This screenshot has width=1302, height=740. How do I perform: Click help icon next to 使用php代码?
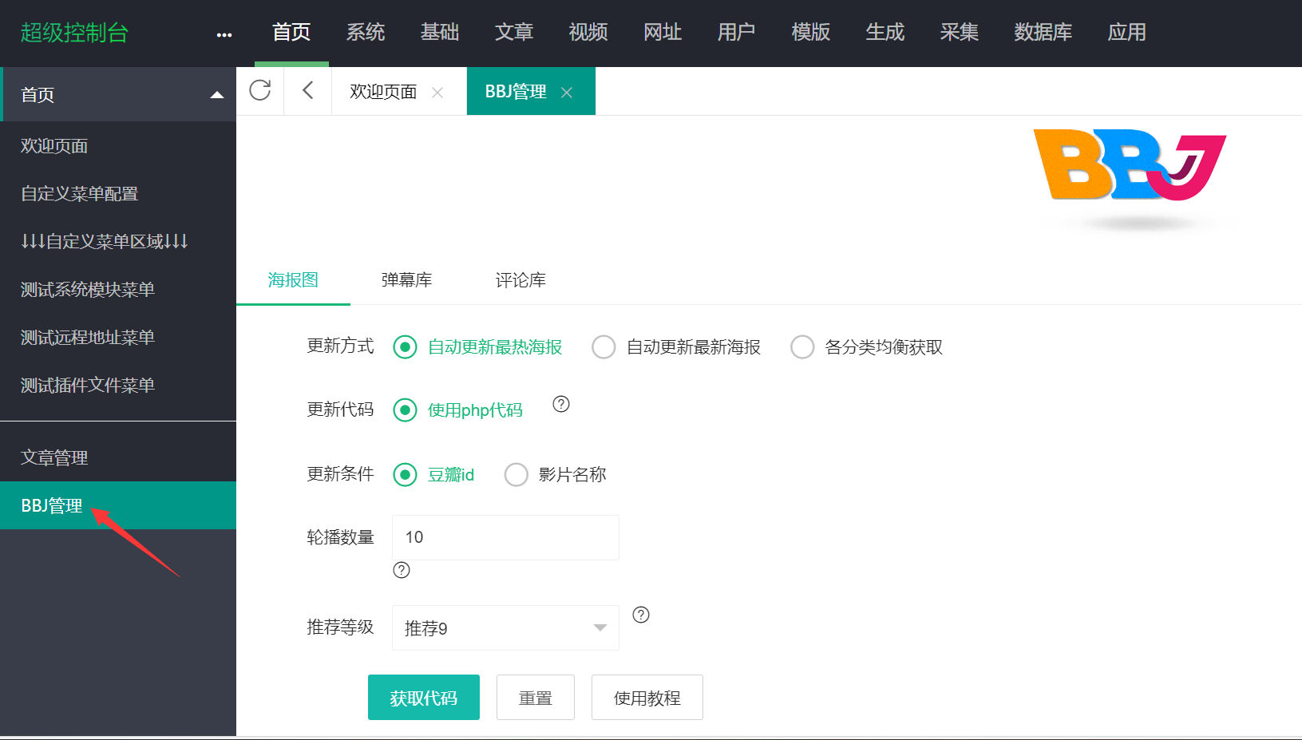tap(561, 404)
